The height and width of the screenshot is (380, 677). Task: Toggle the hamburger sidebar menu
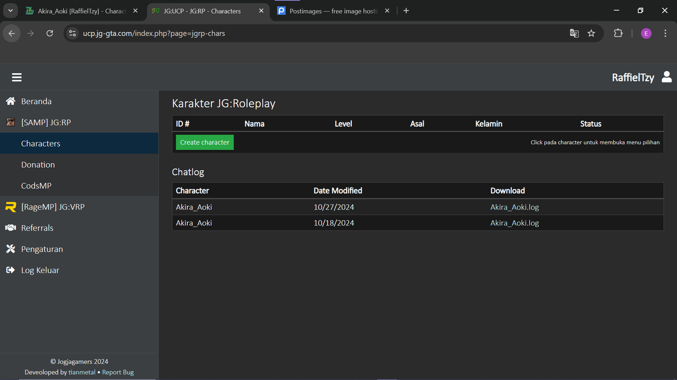(x=17, y=78)
